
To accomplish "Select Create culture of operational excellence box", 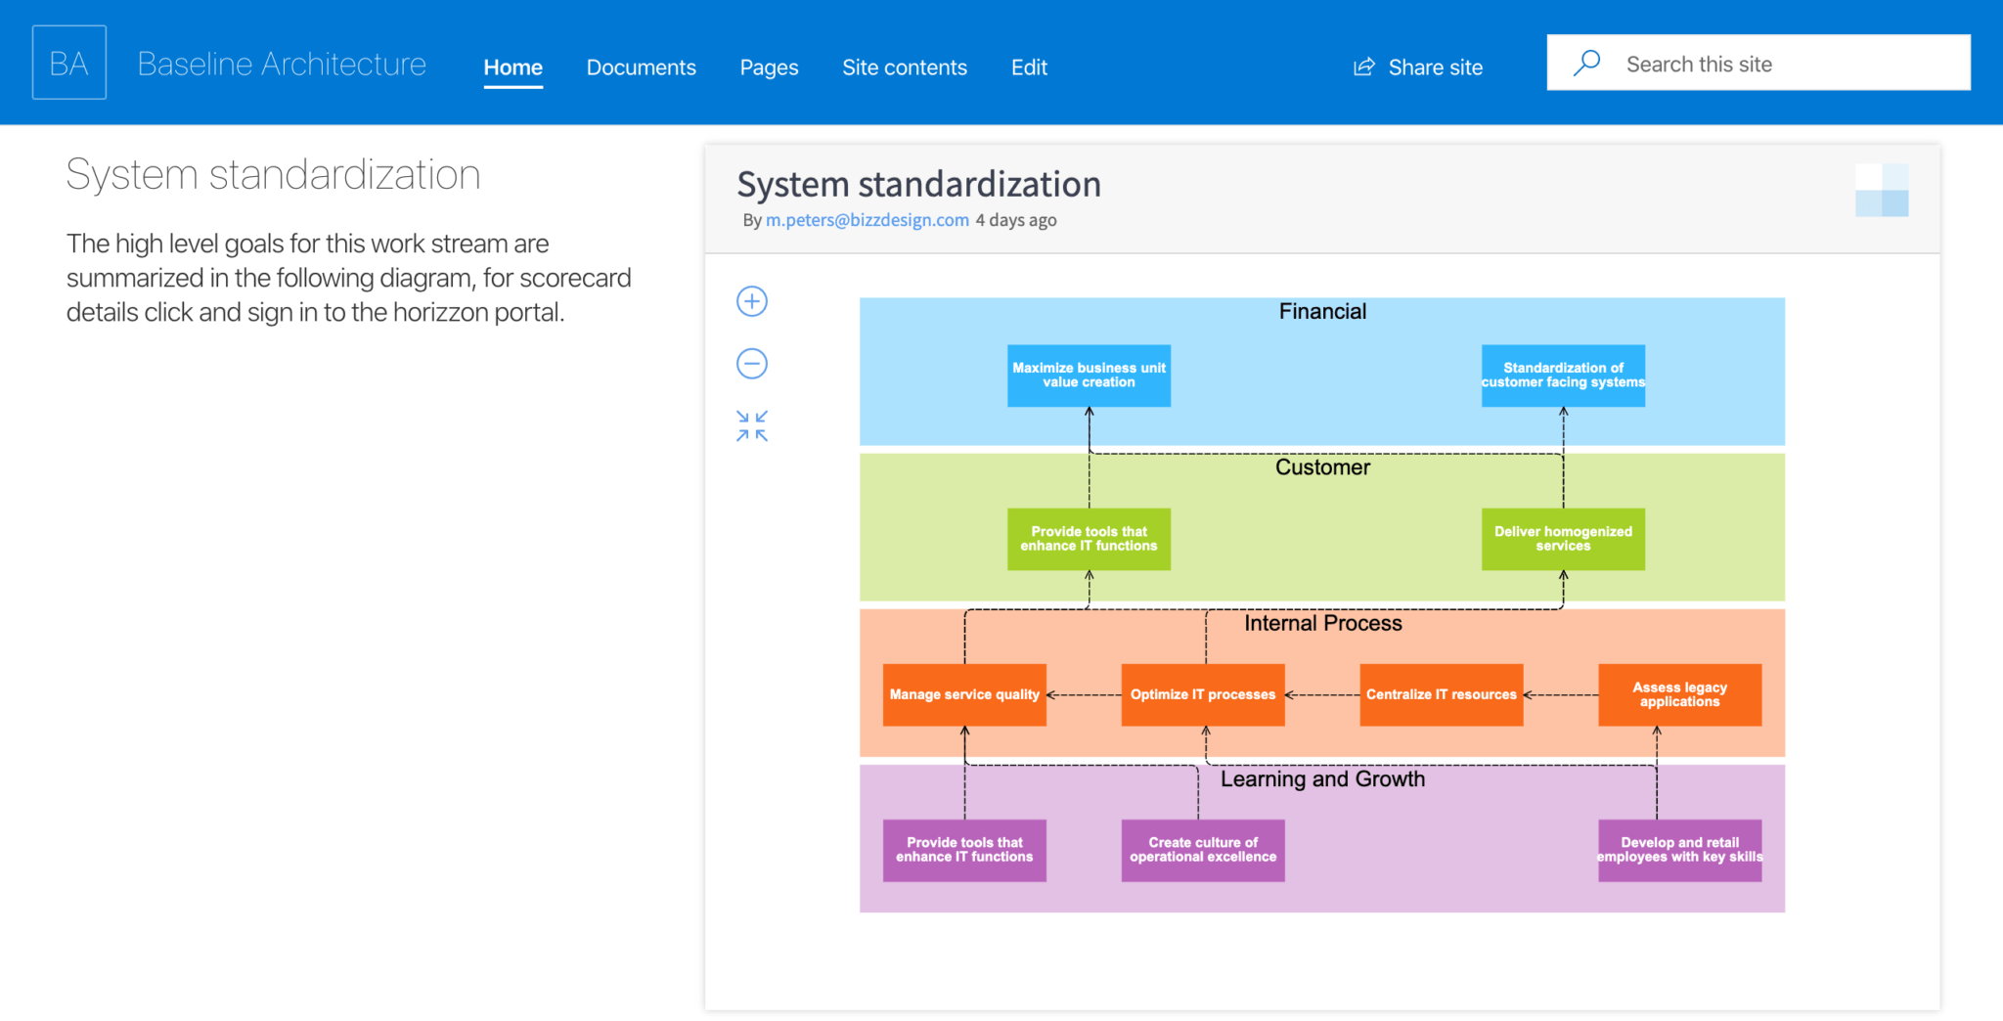I will click(x=1203, y=850).
